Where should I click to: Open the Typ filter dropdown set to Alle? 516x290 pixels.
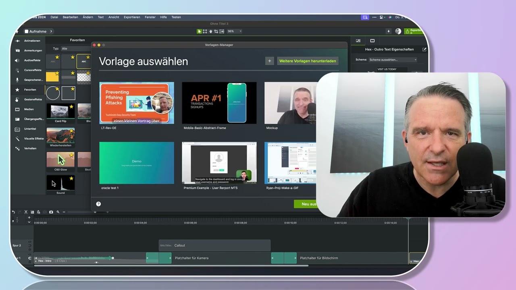tap(75, 49)
